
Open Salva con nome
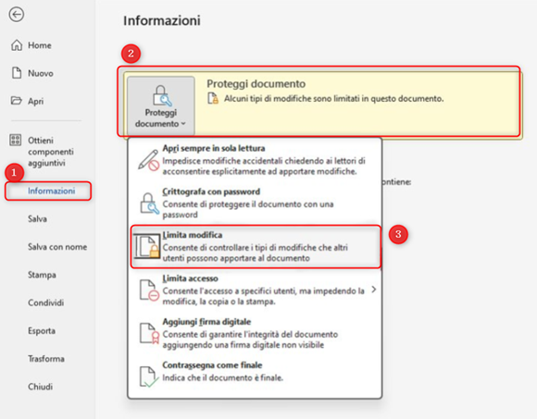57,247
